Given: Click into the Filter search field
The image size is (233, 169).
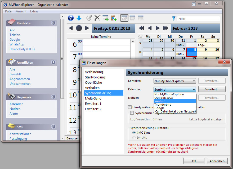Looking at the screenshot, I should coord(199,19).
